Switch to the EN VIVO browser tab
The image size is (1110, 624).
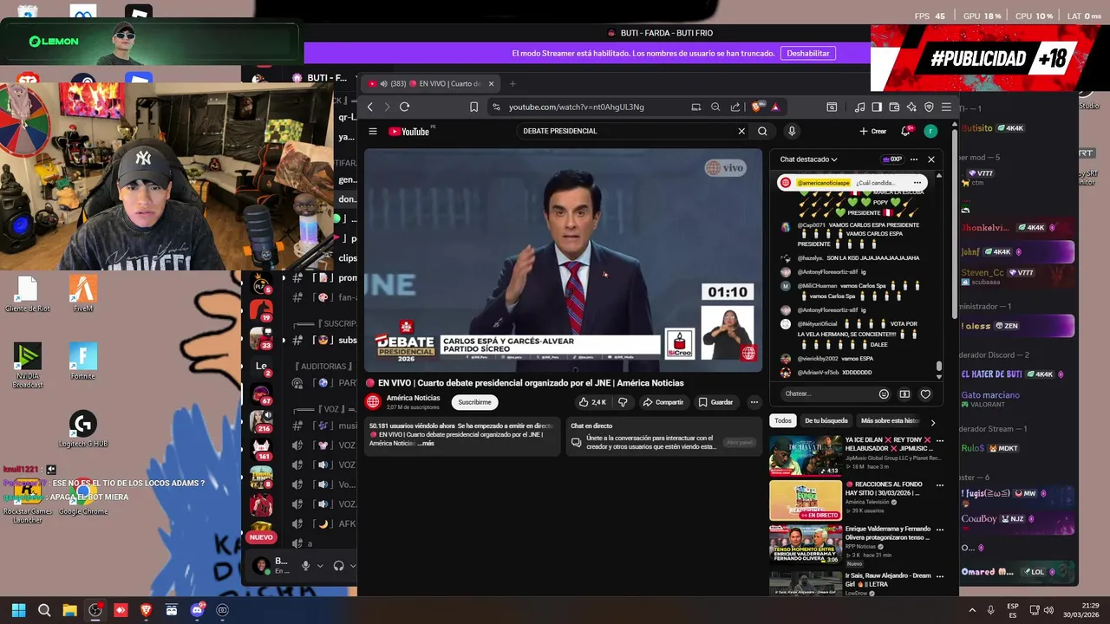click(x=431, y=84)
